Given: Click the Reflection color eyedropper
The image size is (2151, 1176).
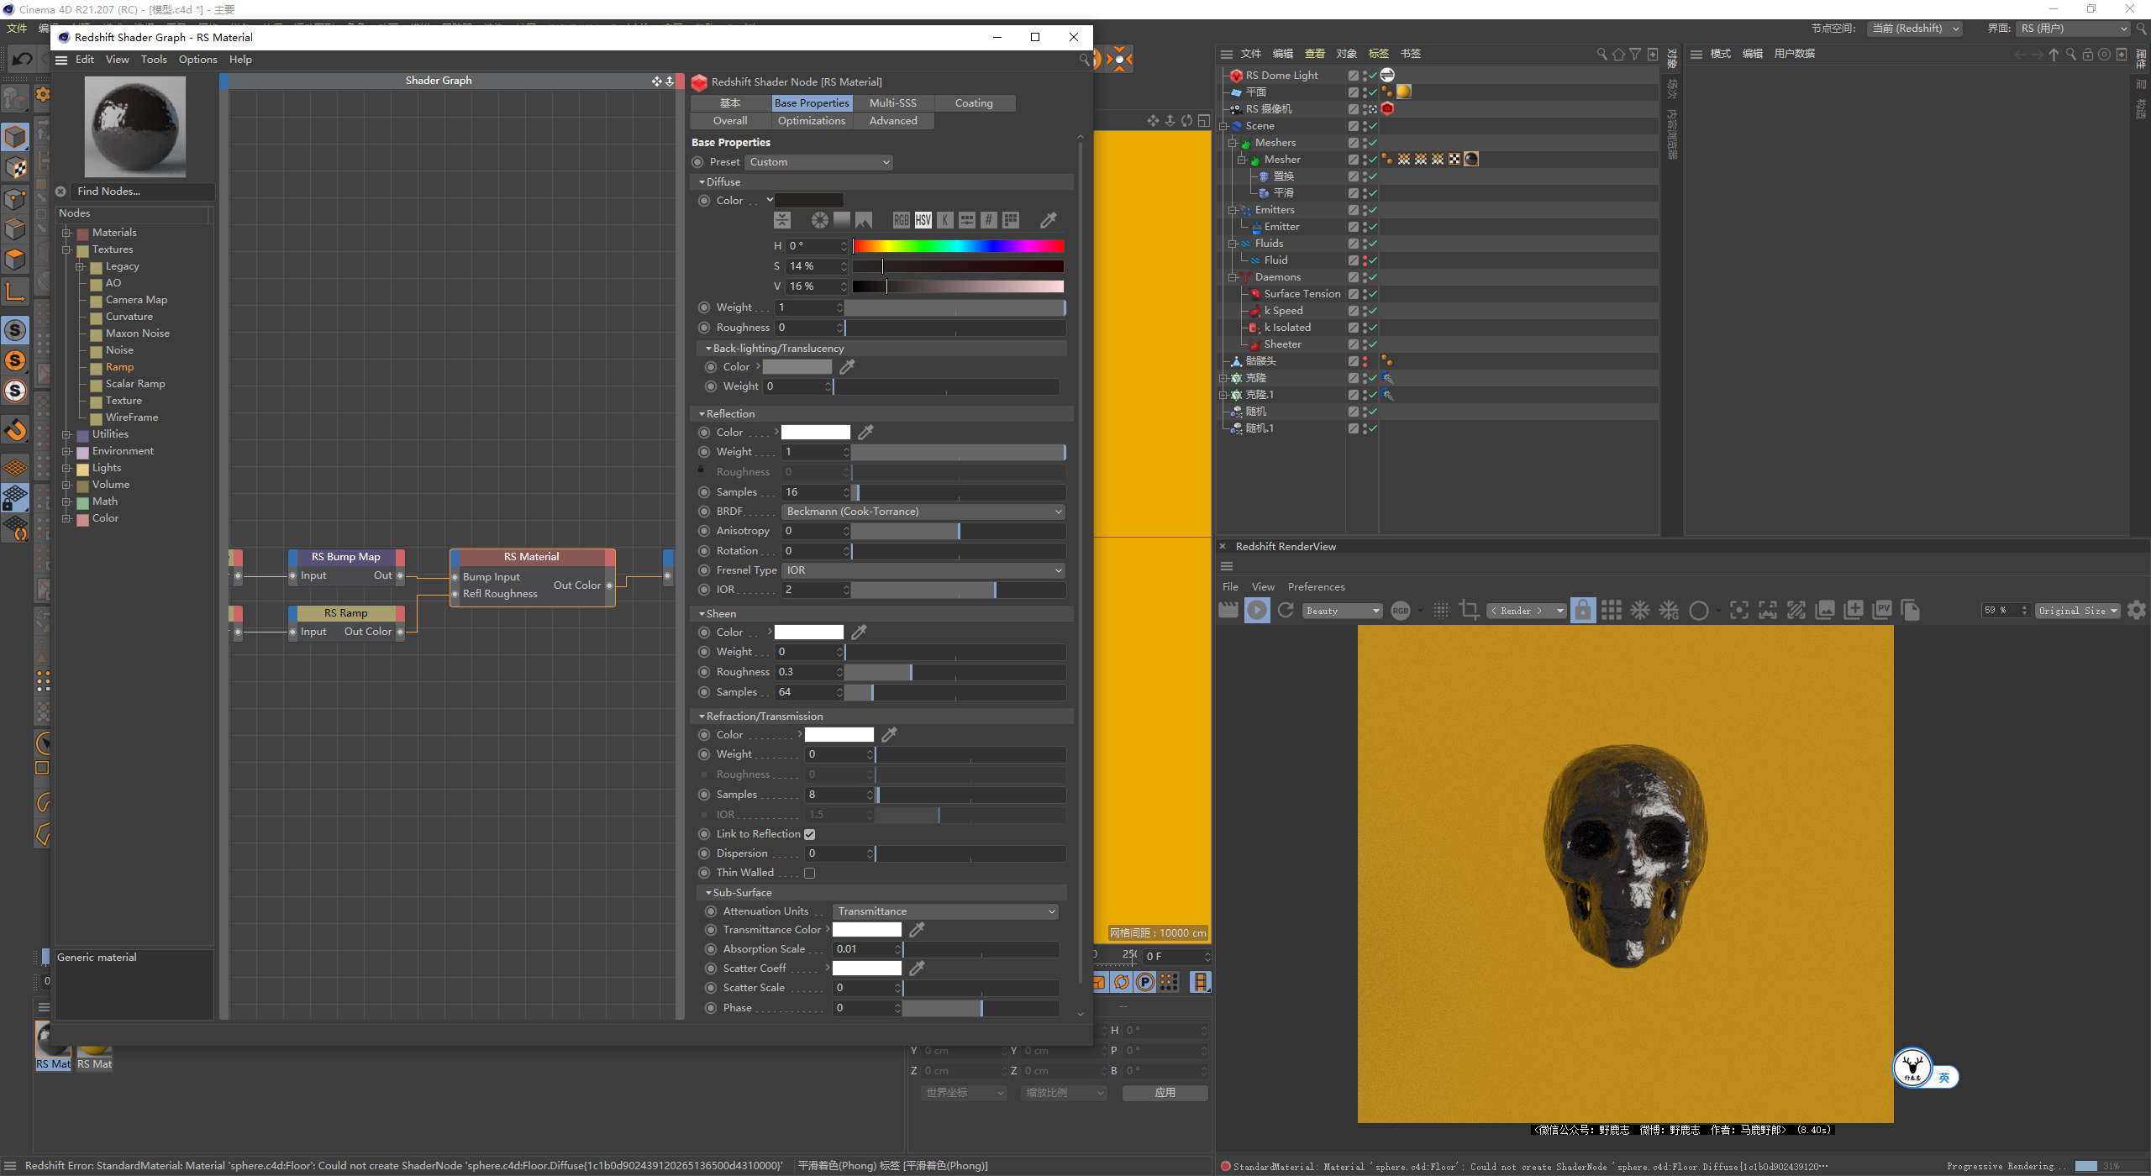Looking at the screenshot, I should (865, 432).
